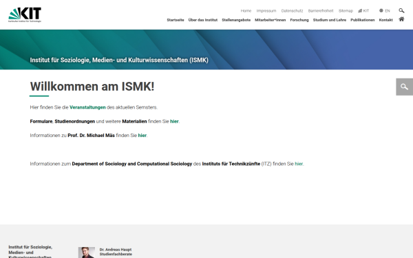Open the Datenschutz page
The width and height of the screenshot is (413, 258).
292,11
